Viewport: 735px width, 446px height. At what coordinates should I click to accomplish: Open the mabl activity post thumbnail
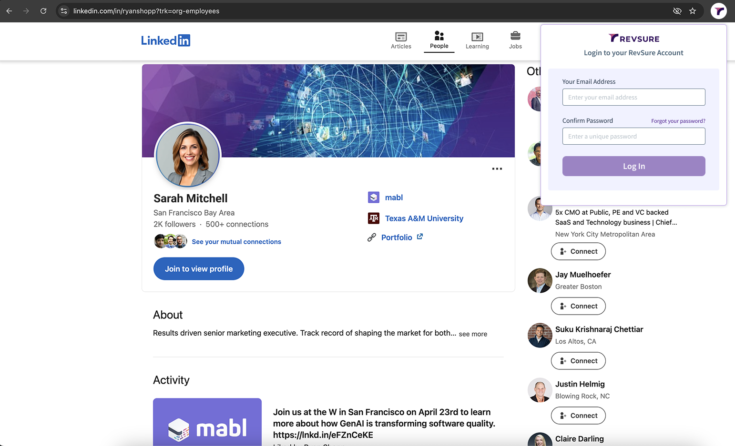(x=207, y=422)
